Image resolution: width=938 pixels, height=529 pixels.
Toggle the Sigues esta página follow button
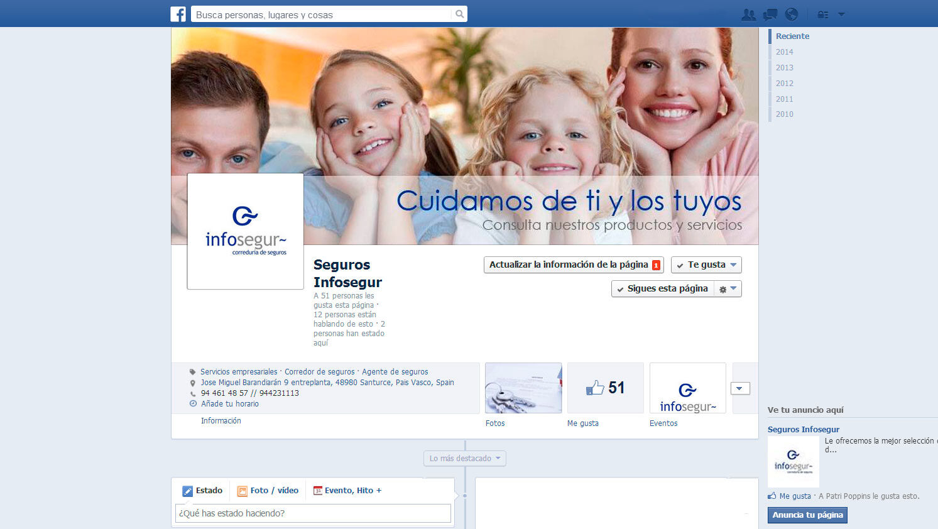(x=662, y=289)
